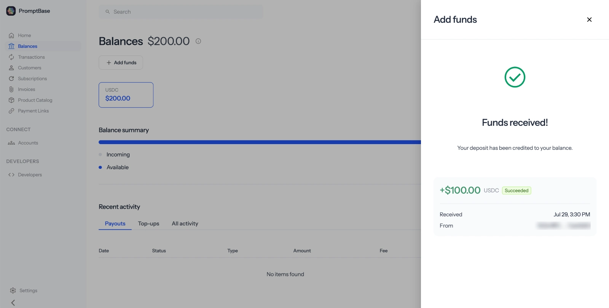Click the +$100.00 deposit amount
Viewport: 609px width, 308px height.
pos(460,190)
